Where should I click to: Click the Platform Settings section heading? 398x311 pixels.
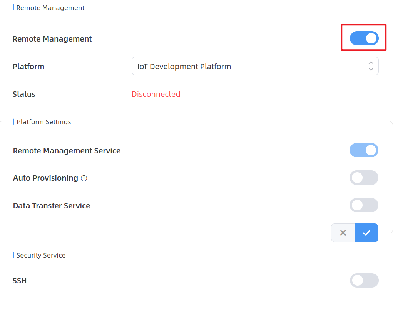click(43, 122)
